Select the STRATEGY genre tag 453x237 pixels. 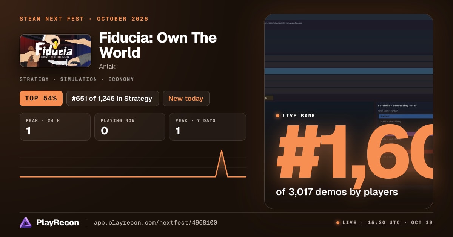pyautogui.click(x=34, y=79)
